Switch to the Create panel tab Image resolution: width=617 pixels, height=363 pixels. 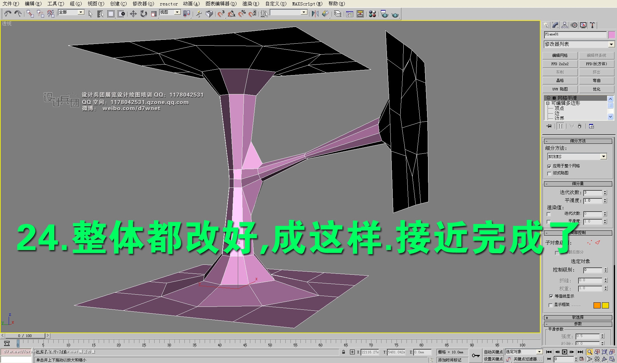click(546, 25)
